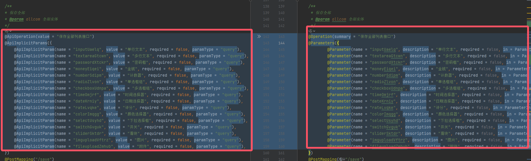Click the double-arrow accept change icon in the gutter
531x161 pixels.
[x=259, y=36]
